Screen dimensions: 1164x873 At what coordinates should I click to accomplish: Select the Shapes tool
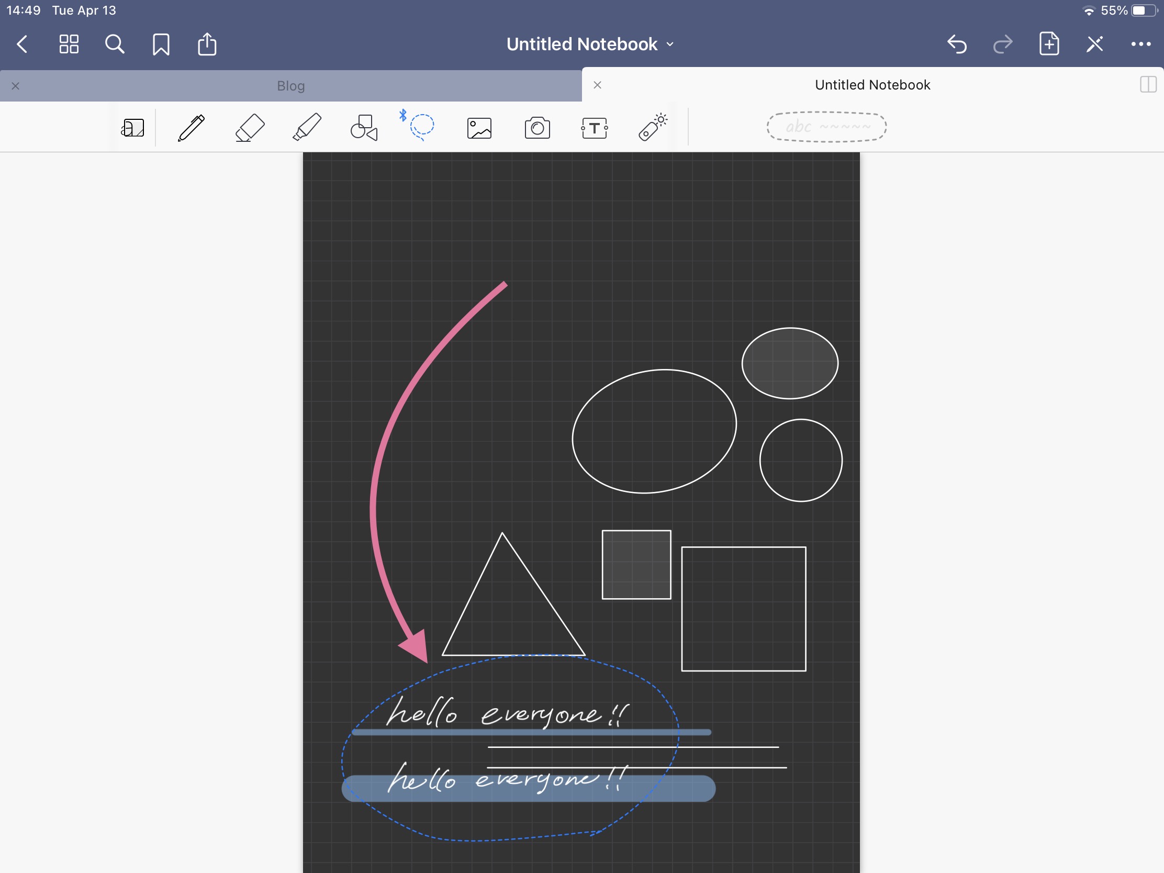(364, 128)
